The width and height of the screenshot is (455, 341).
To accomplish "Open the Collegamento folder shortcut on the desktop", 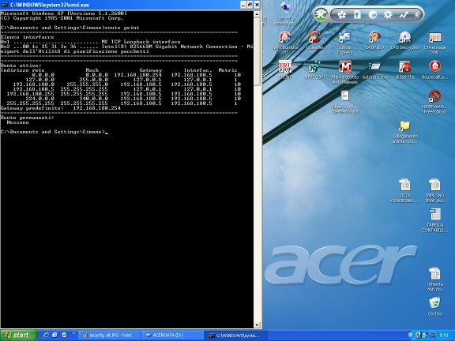I will (404, 132).
